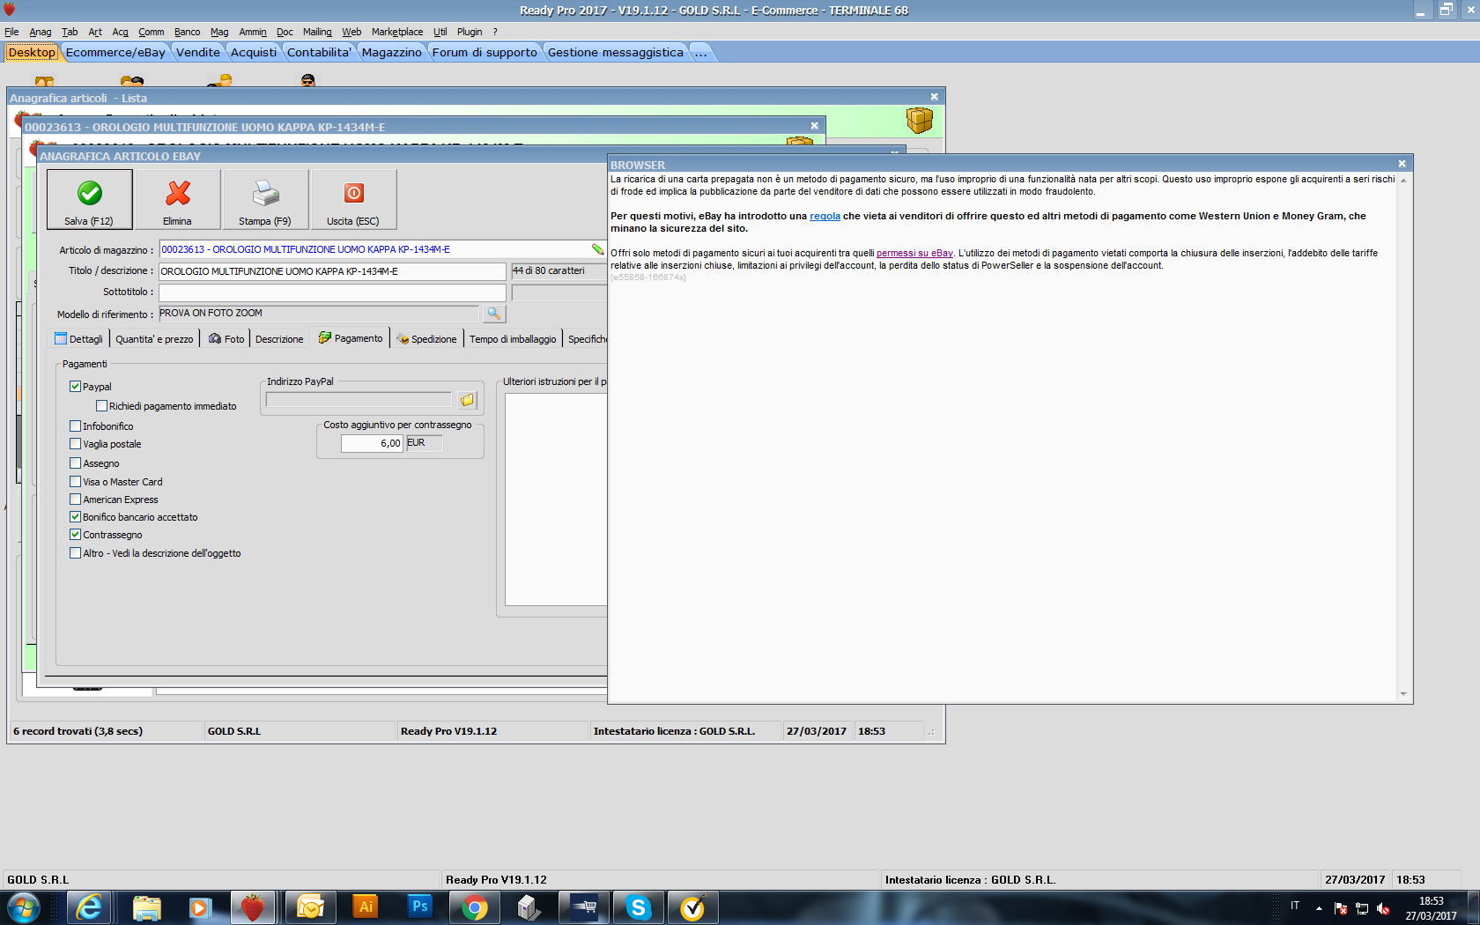Open Skype from the taskbar
Image resolution: width=1480 pixels, height=925 pixels.
pyautogui.click(x=639, y=907)
